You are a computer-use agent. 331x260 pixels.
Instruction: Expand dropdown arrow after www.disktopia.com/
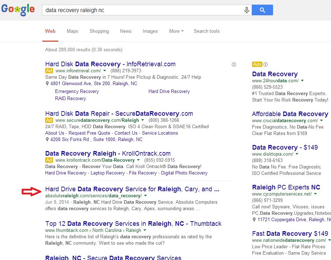click(297, 154)
